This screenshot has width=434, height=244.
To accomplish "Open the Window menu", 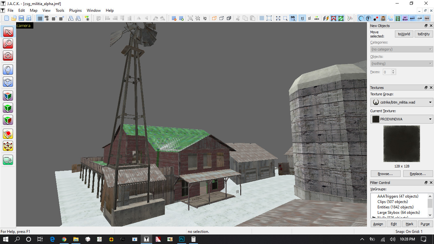I will 94,10.
